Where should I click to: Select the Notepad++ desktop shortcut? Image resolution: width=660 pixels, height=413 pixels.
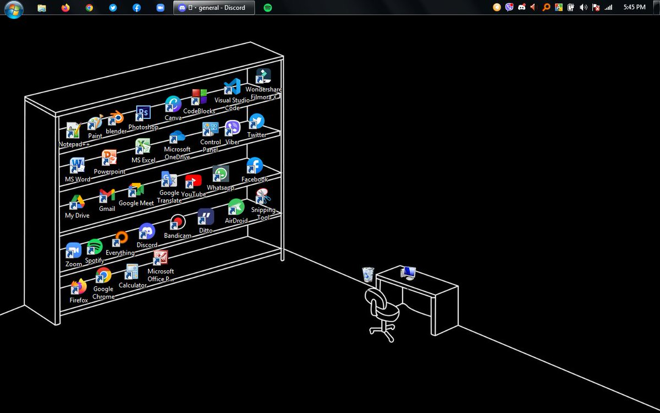pos(74,135)
